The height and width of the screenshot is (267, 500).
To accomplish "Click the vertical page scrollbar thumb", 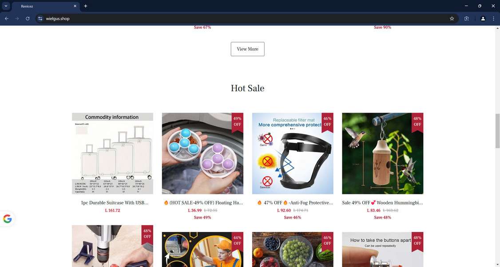I will click(497, 131).
